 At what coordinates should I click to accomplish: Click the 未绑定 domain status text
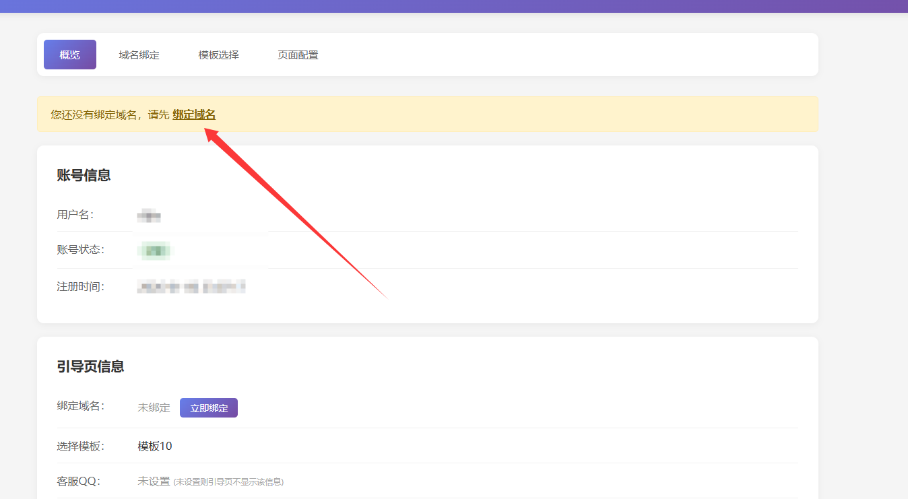154,408
